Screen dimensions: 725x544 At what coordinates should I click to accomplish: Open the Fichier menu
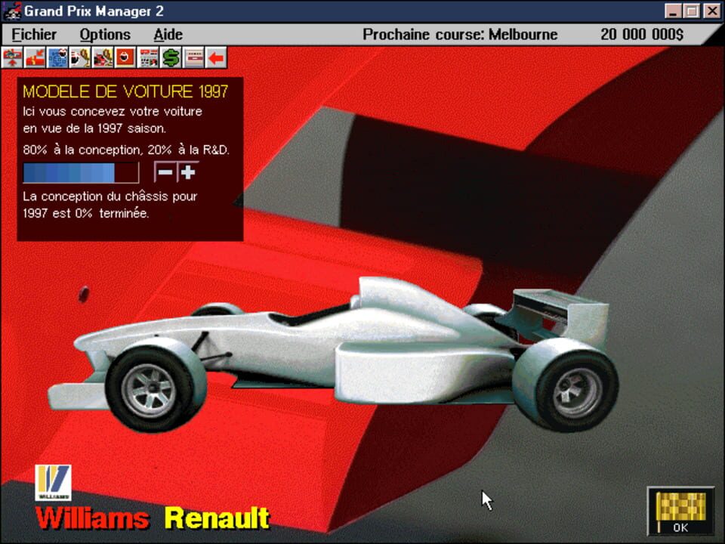(34, 34)
